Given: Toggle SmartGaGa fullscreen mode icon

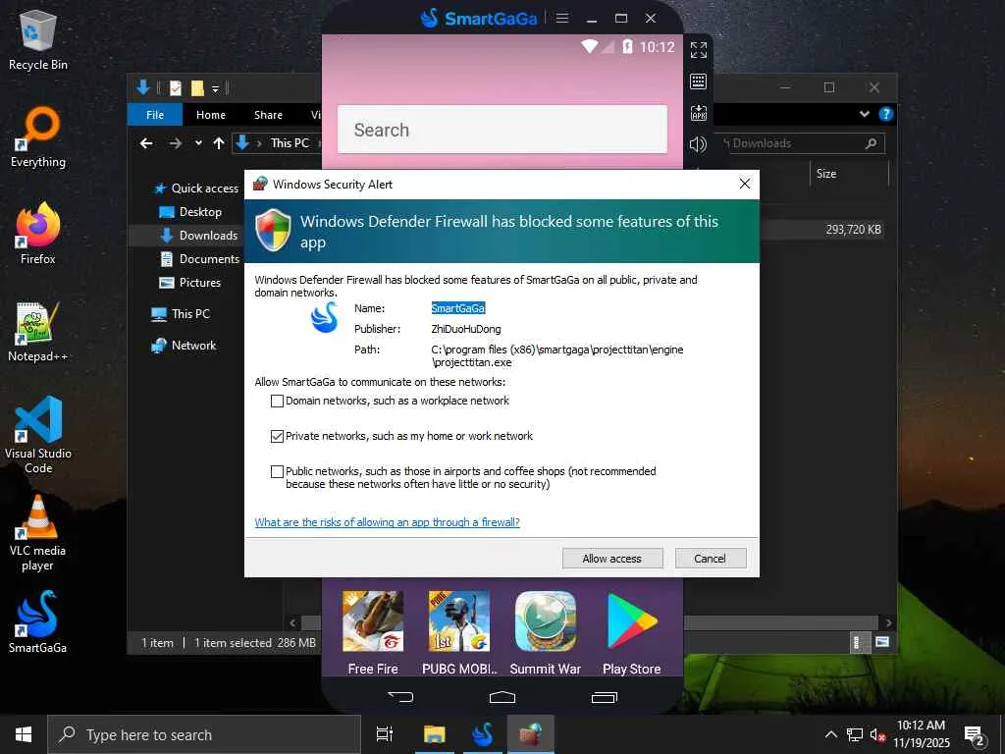Looking at the screenshot, I should pyautogui.click(x=699, y=49).
